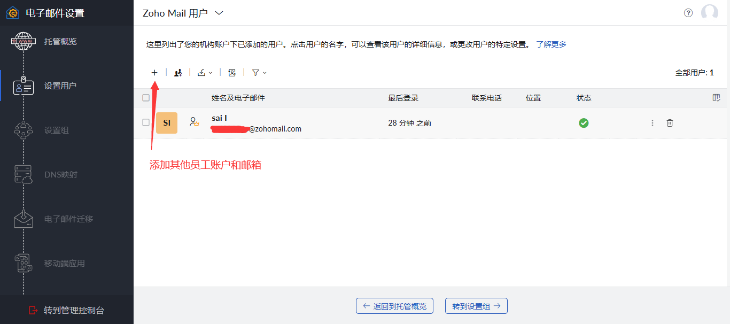
Task: Go to 托管概览 in sidebar
Action: pos(60,42)
